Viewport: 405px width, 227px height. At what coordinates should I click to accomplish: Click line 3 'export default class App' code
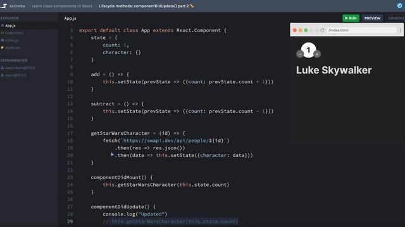click(153, 30)
